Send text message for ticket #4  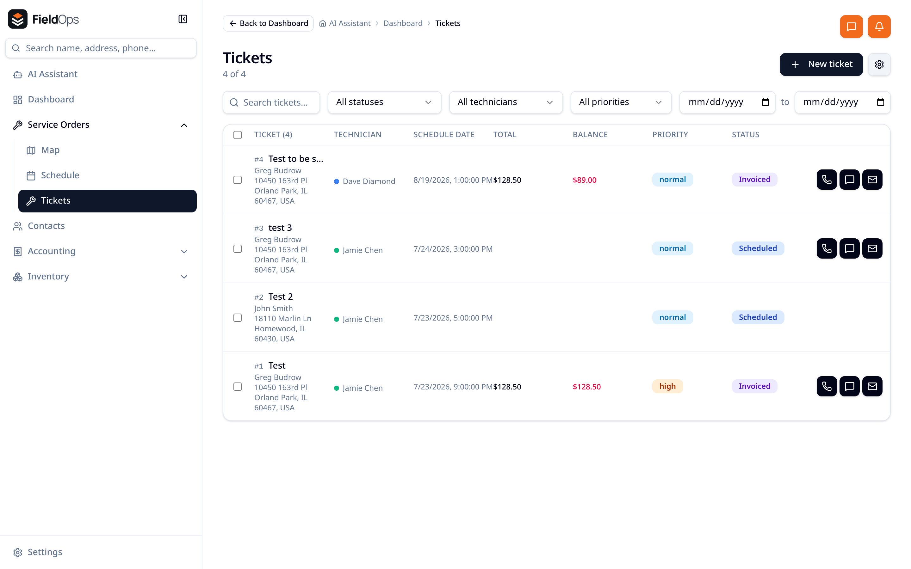849,180
